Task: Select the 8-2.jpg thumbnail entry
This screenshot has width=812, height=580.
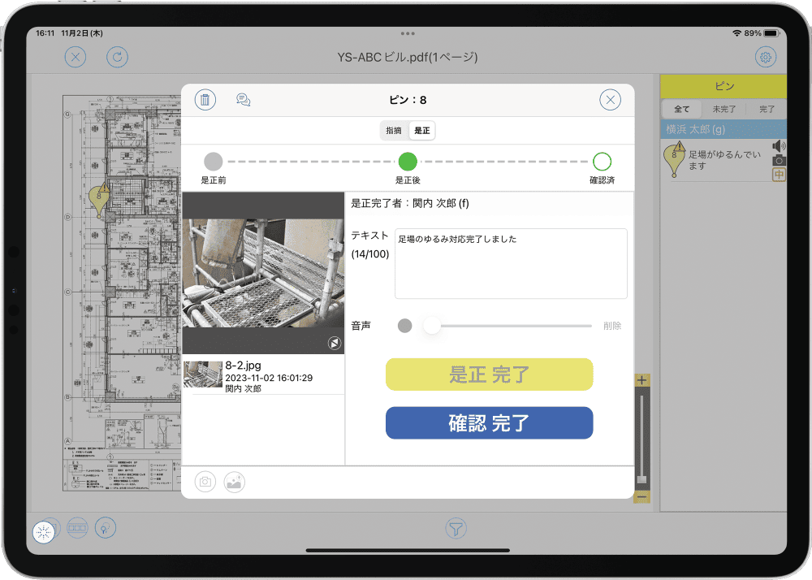Action: point(263,376)
